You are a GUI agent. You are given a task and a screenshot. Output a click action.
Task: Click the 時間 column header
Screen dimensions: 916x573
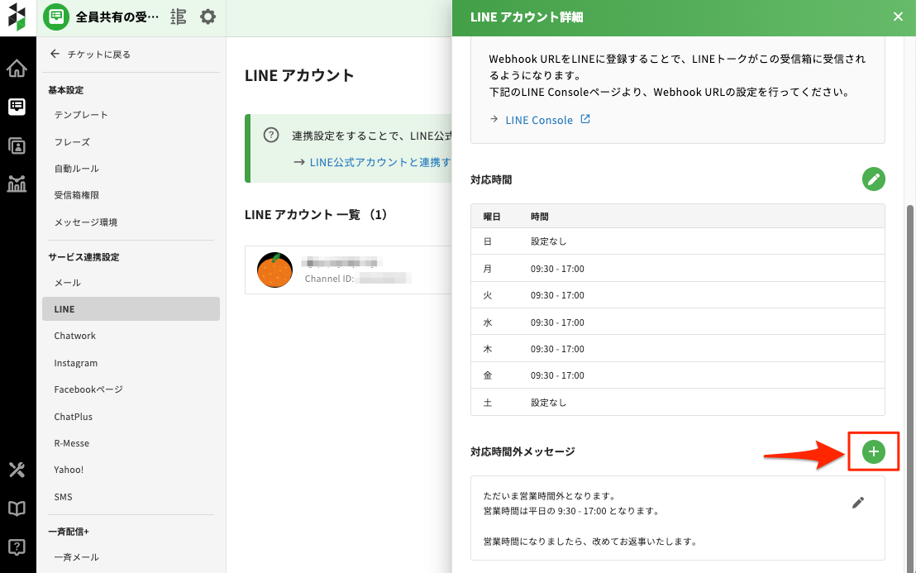(x=540, y=217)
